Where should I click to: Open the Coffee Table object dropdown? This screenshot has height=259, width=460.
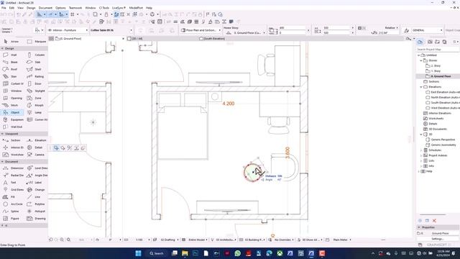pyautogui.click(x=111, y=30)
